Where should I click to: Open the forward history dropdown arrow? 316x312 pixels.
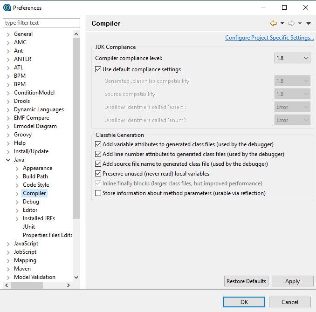click(x=300, y=23)
